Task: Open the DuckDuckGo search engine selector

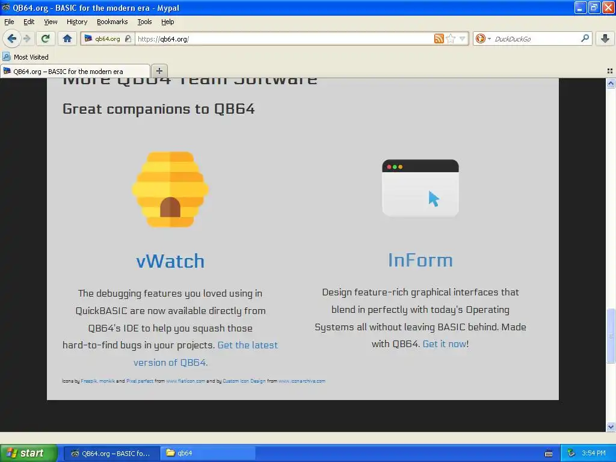Action: click(483, 38)
